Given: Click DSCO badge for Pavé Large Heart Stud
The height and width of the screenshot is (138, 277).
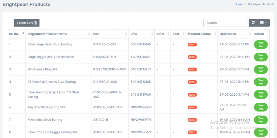Looking at the screenshot, I should 192,45.
